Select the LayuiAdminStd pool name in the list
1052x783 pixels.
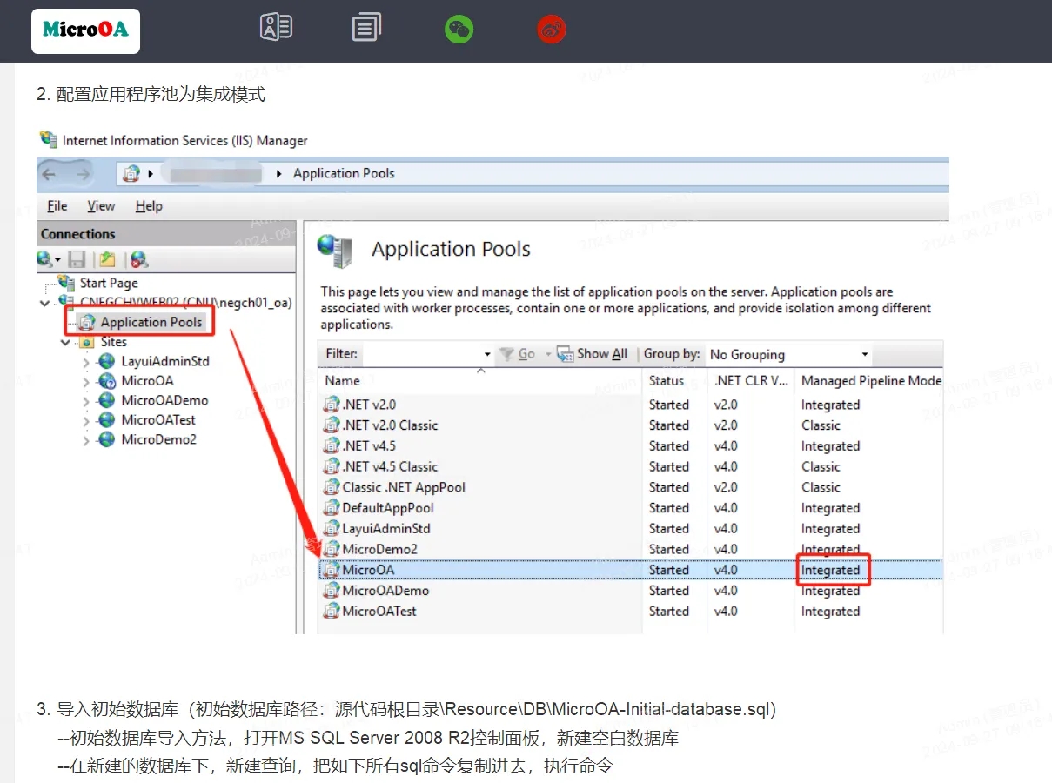point(386,529)
